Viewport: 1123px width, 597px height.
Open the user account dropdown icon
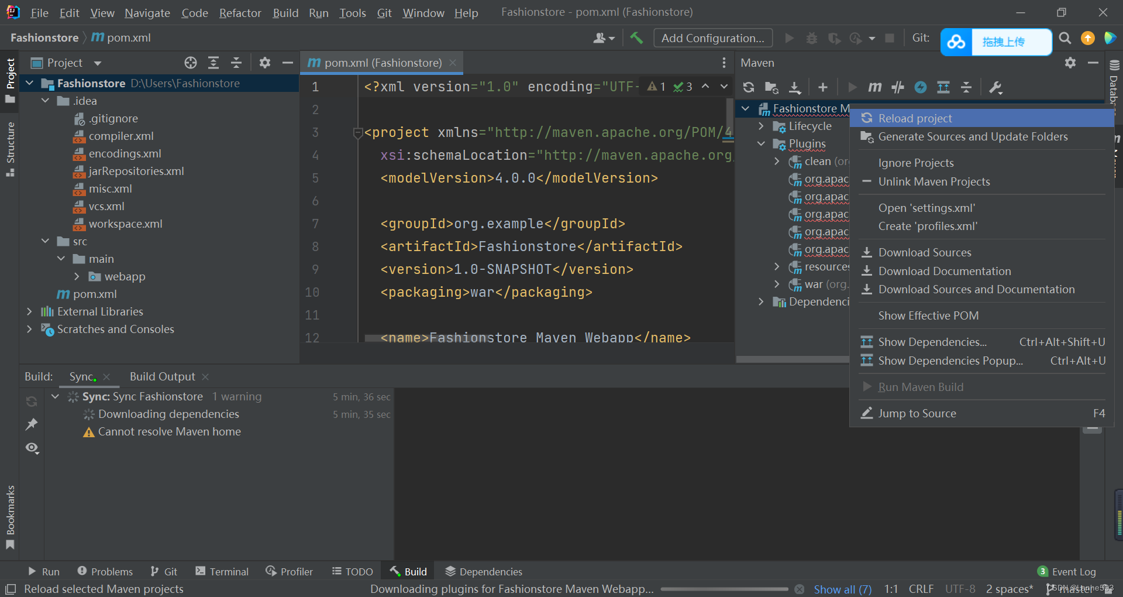coord(604,38)
